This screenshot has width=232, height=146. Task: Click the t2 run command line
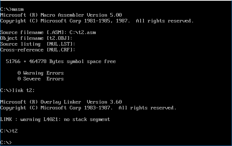point(14,131)
